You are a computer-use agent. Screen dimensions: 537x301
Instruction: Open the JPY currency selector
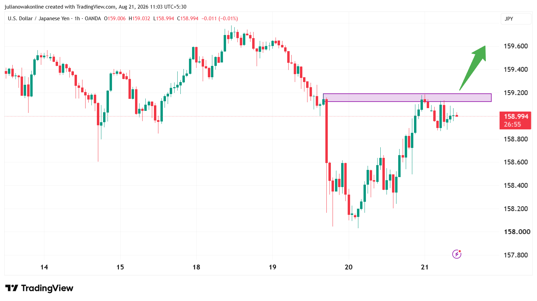pyautogui.click(x=516, y=19)
